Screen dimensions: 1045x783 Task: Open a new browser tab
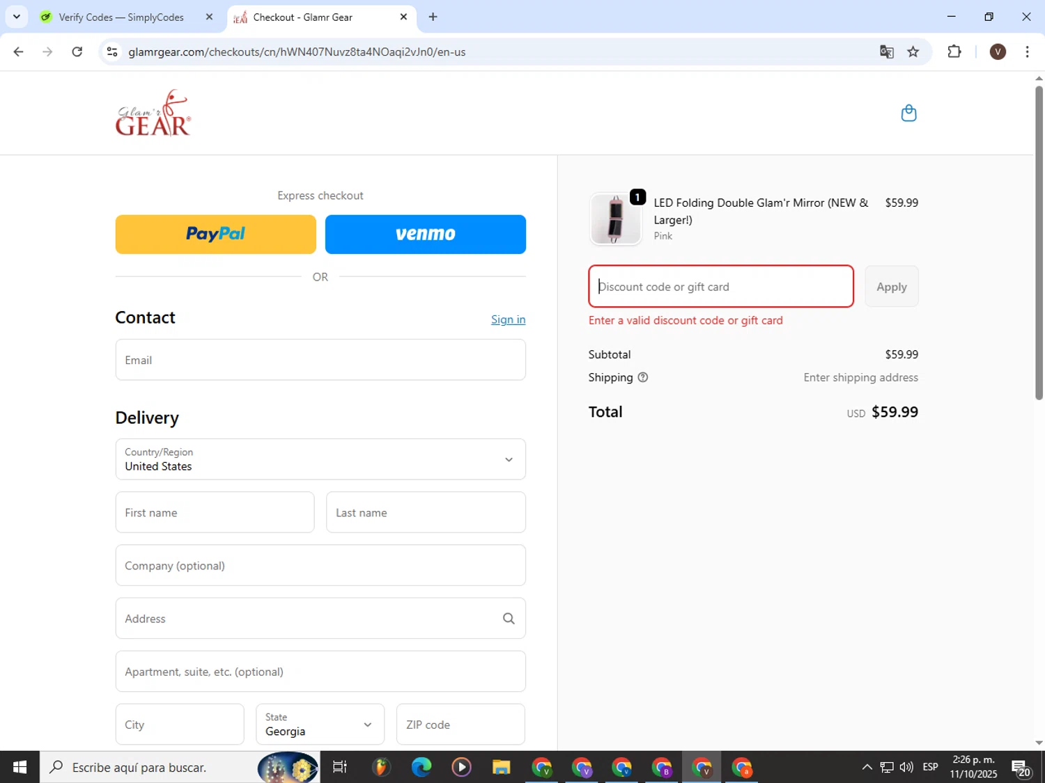(x=433, y=17)
